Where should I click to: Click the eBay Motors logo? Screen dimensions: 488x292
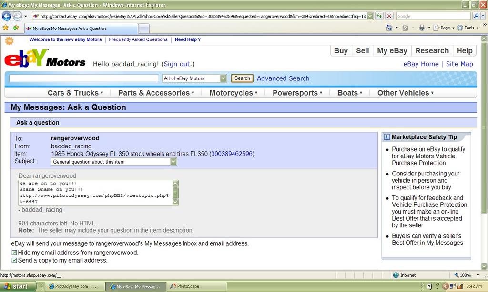45,58
